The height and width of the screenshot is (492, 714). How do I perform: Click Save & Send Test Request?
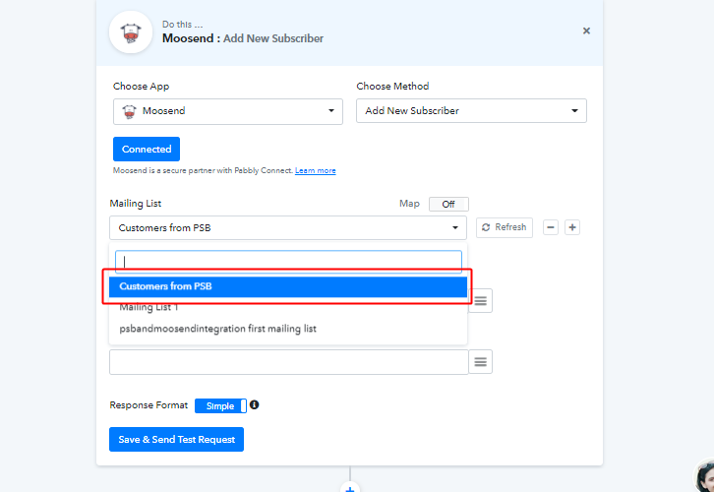(x=176, y=439)
